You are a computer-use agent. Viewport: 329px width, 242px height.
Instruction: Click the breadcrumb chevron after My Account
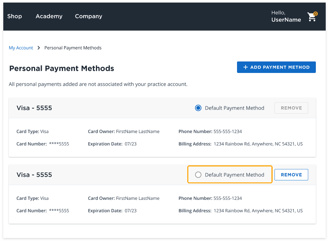pyautogui.click(x=39, y=48)
